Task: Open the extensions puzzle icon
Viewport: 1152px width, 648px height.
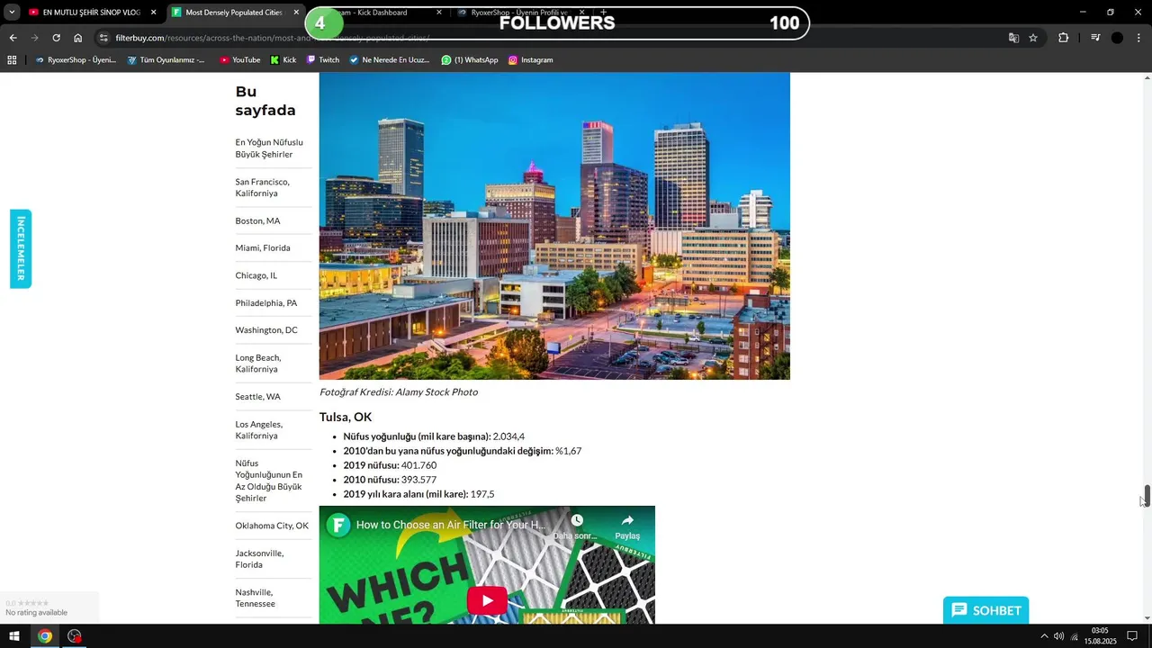Action: (1064, 38)
